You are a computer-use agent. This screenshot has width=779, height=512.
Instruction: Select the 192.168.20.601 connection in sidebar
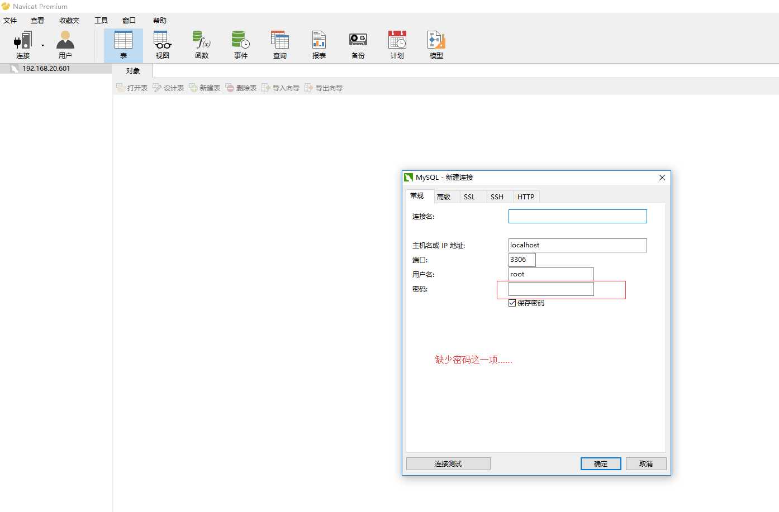[x=56, y=69]
